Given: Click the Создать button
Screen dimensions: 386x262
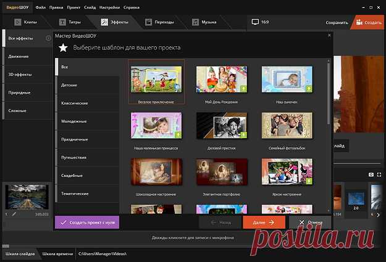Looking at the screenshot, I should click(369, 22).
